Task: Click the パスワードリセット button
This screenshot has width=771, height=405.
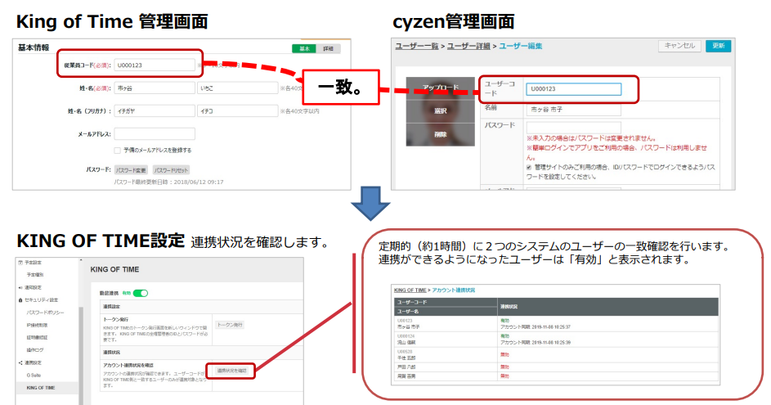Action: click(171, 170)
